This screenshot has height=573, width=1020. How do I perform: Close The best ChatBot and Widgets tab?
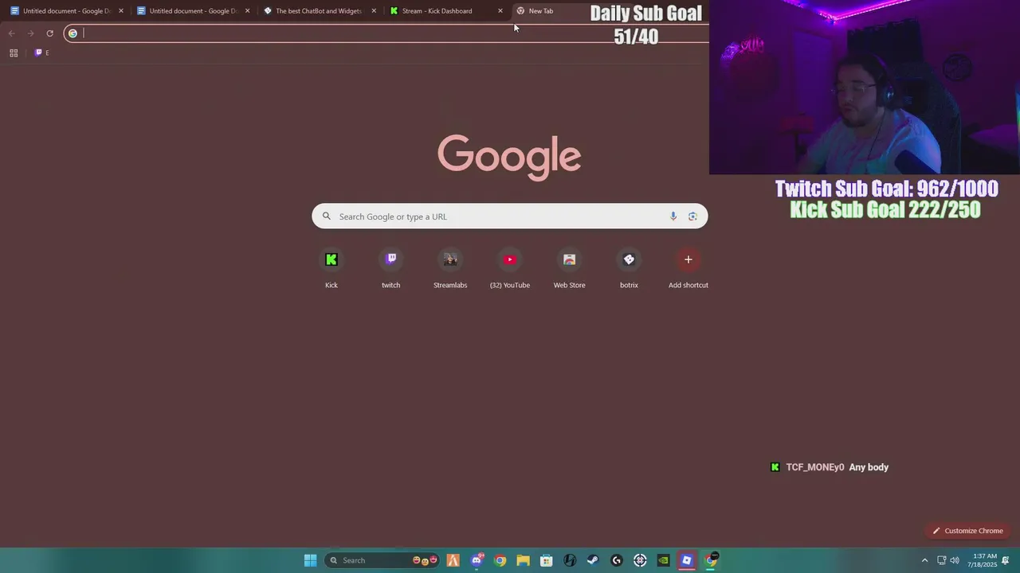pyautogui.click(x=374, y=11)
